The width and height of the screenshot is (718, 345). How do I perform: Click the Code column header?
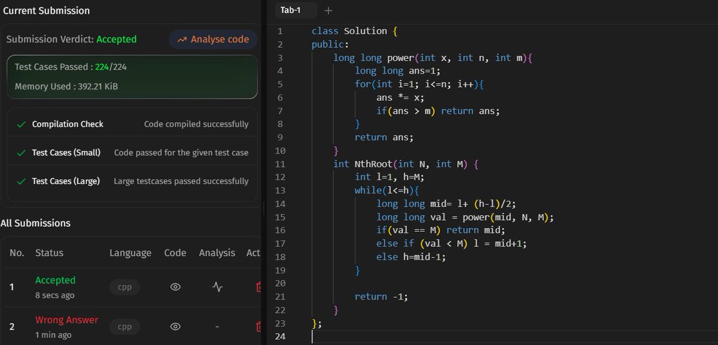point(175,253)
